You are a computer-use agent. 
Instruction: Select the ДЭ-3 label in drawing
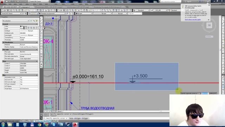tap(49, 24)
